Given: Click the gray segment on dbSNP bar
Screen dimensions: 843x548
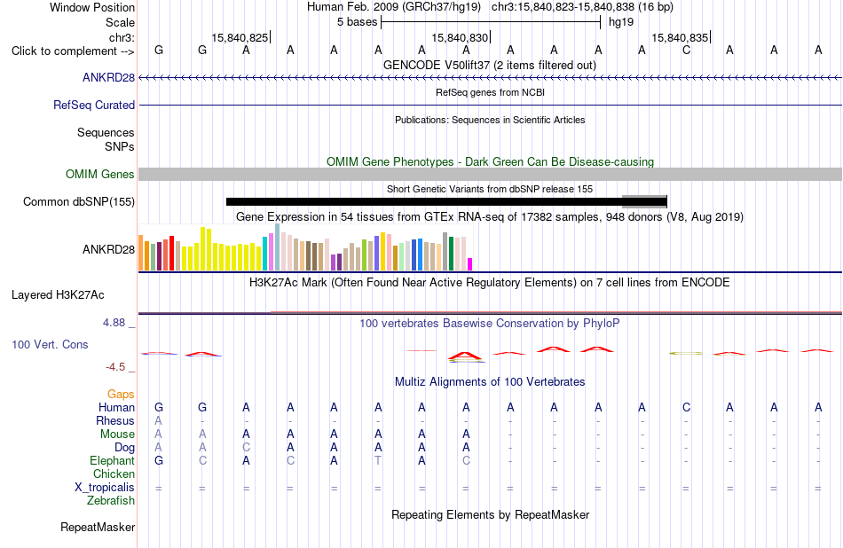Looking at the screenshot, I should click(644, 201).
